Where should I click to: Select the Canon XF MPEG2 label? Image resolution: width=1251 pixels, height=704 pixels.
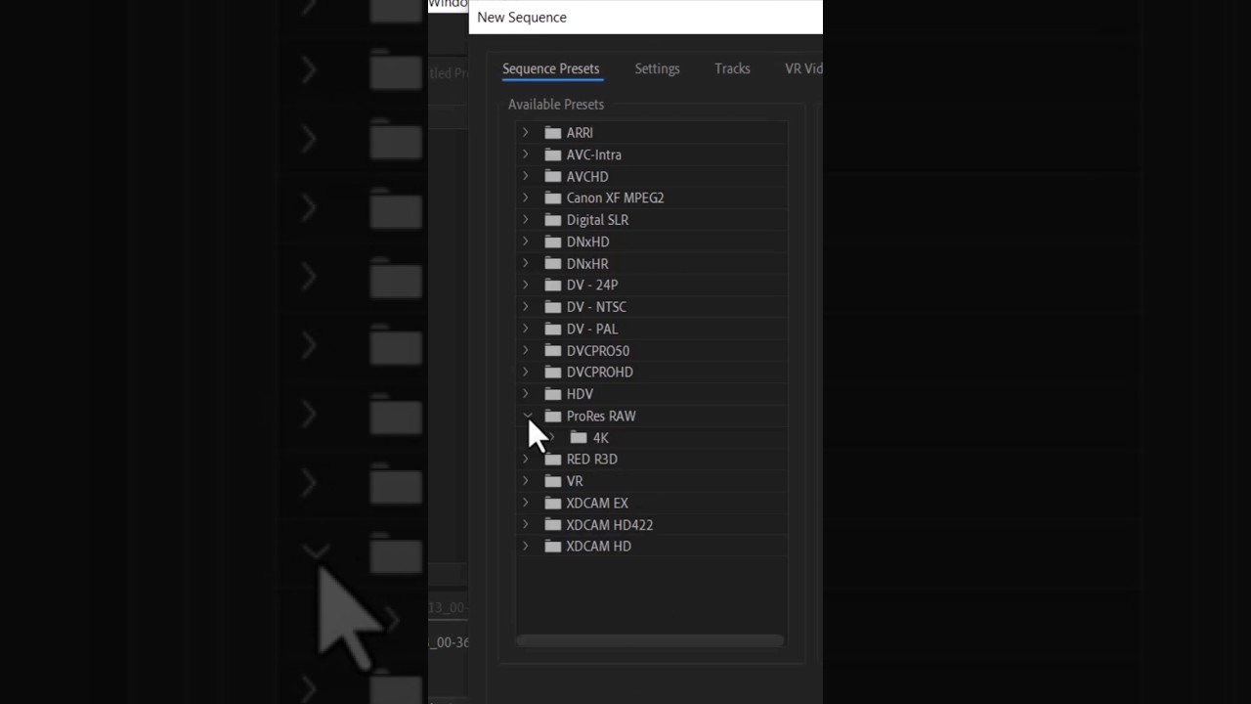pos(615,198)
